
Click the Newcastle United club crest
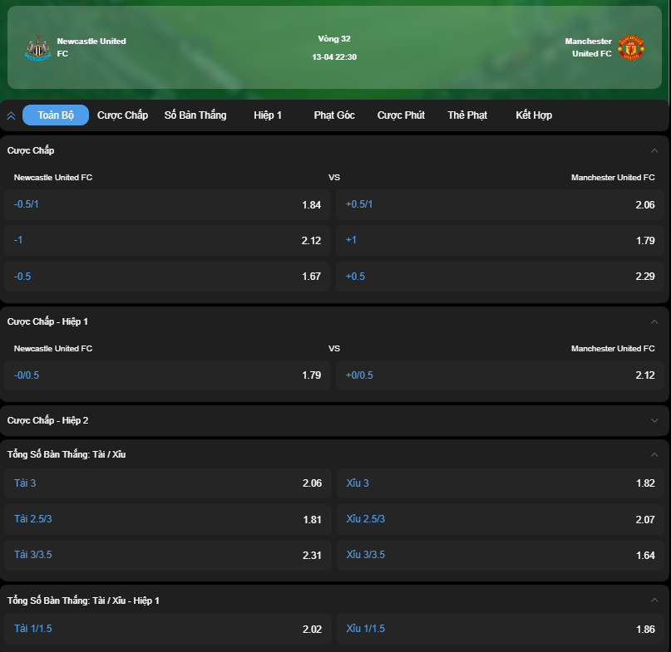point(37,47)
